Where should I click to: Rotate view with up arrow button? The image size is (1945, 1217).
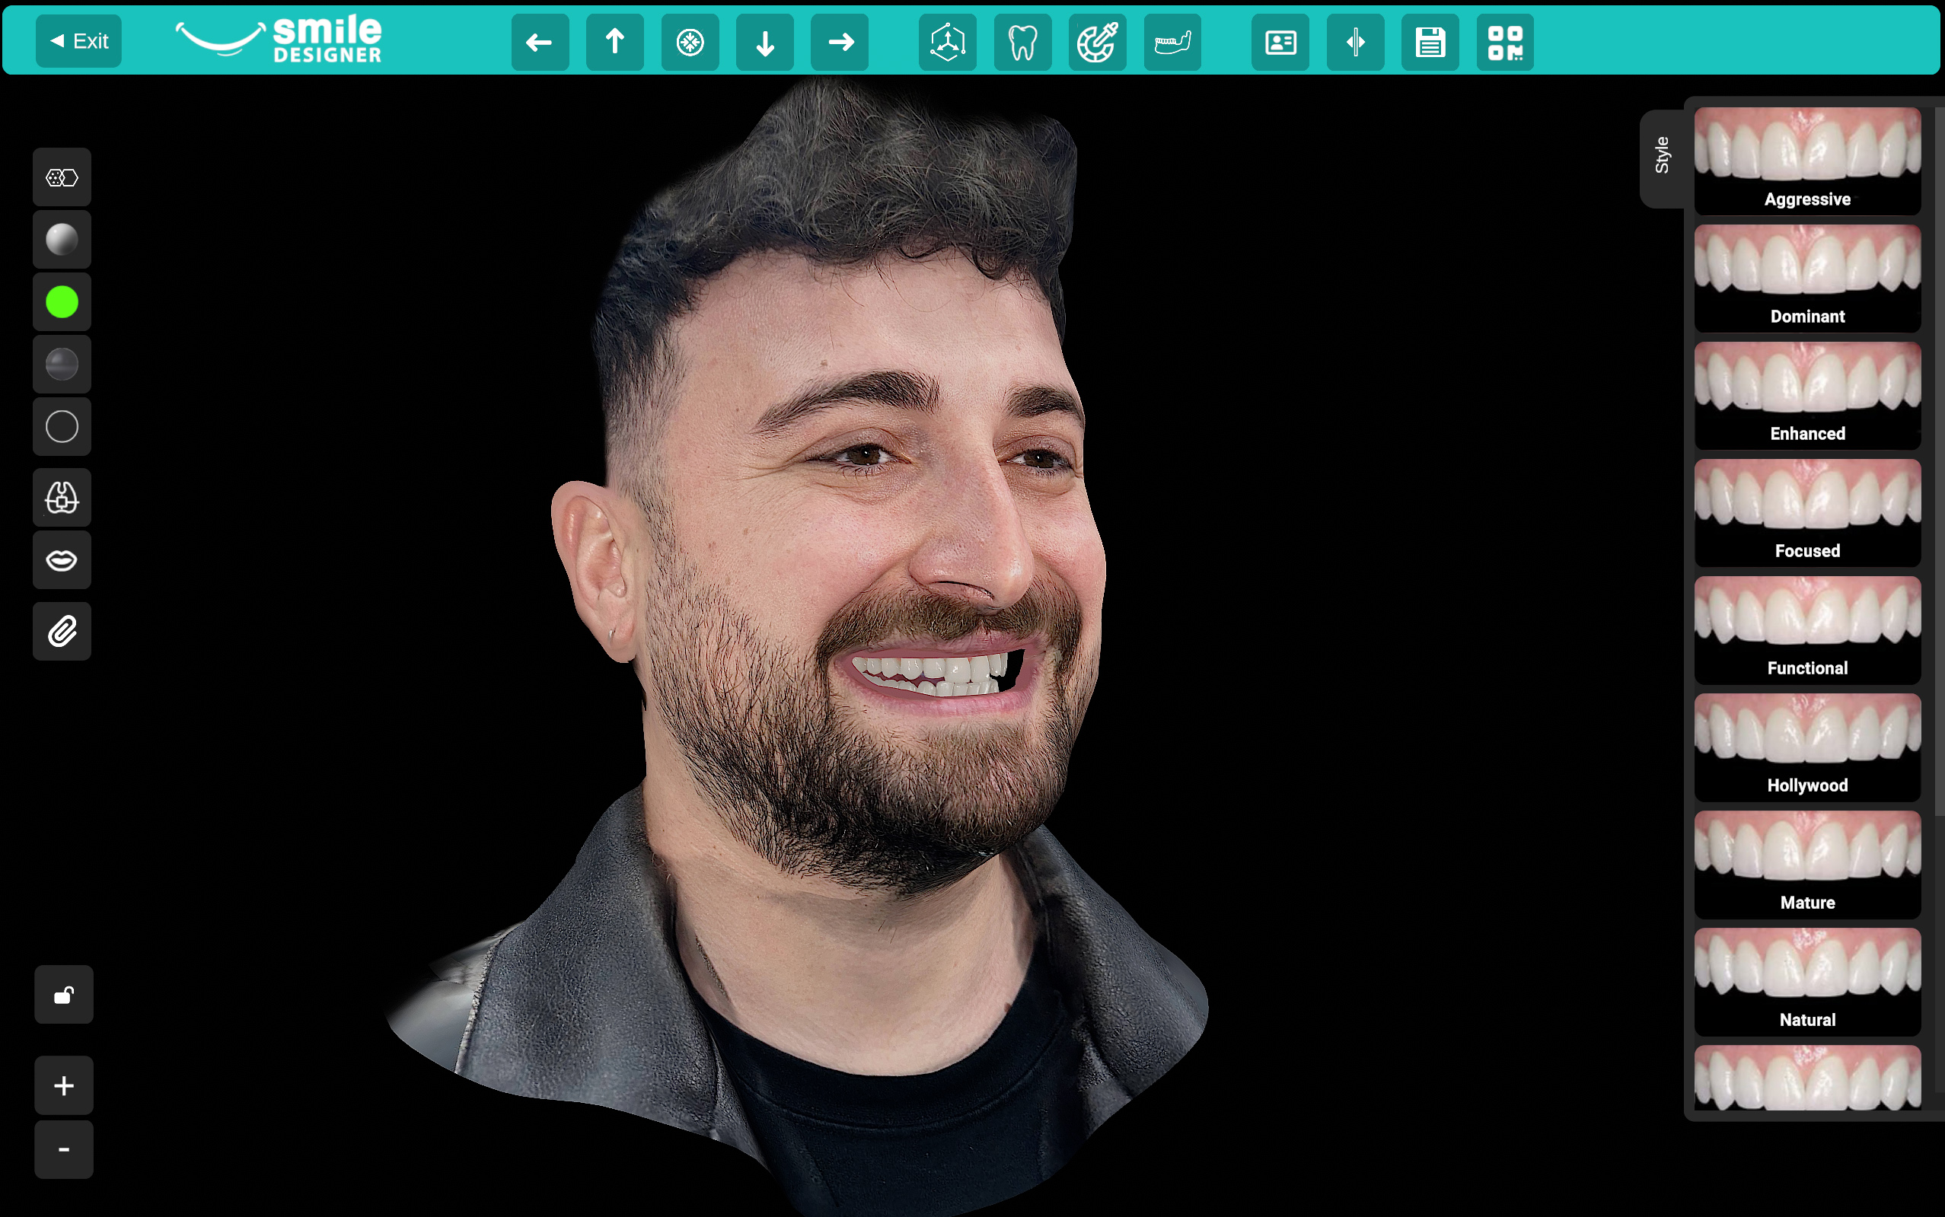coord(614,42)
